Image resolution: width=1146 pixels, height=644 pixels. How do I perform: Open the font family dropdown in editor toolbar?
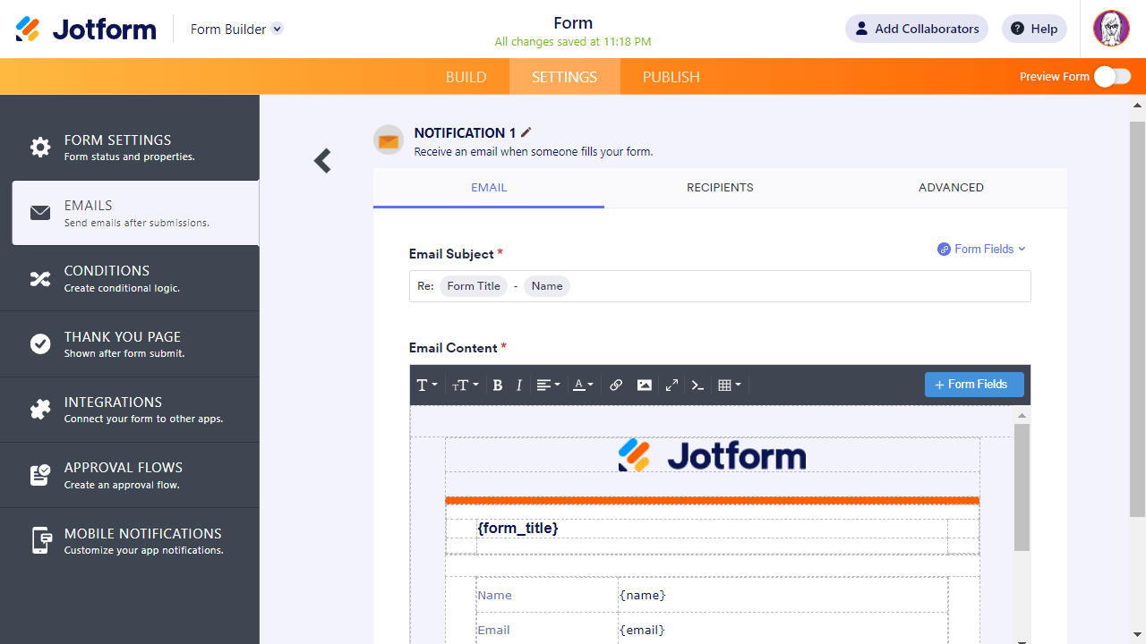coord(427,386)
